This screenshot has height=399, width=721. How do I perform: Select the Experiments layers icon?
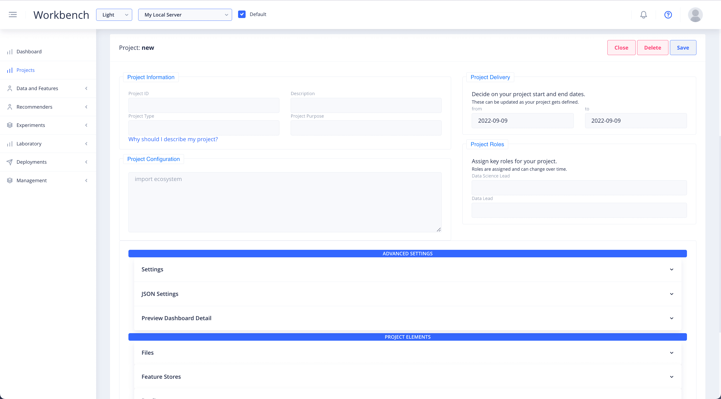[10, 125]
